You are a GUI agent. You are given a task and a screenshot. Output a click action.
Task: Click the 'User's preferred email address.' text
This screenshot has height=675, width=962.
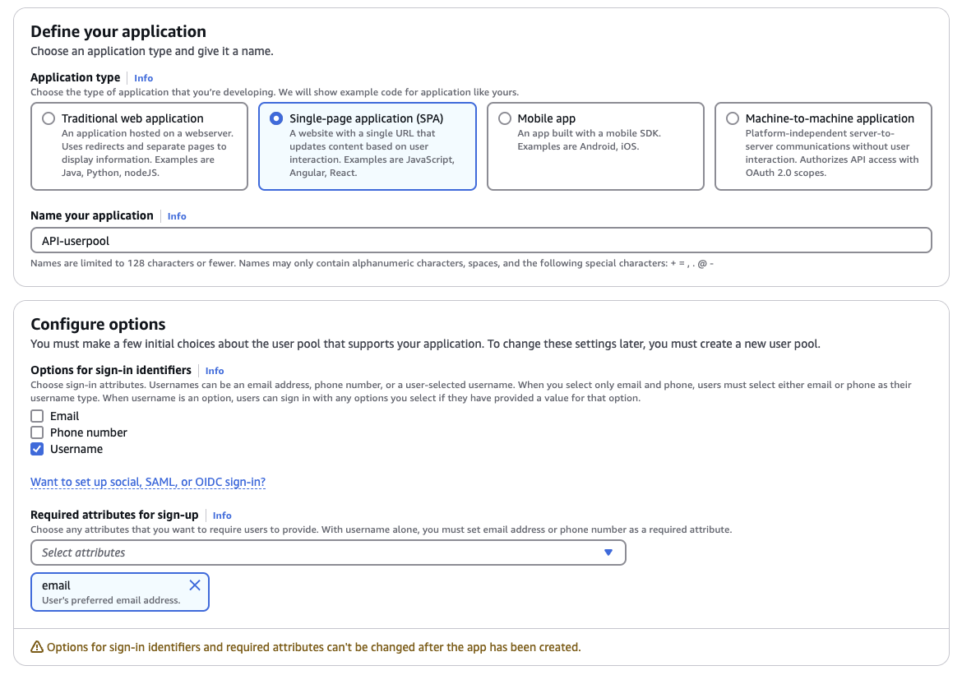pyautogui.click(x=111, y=600)
